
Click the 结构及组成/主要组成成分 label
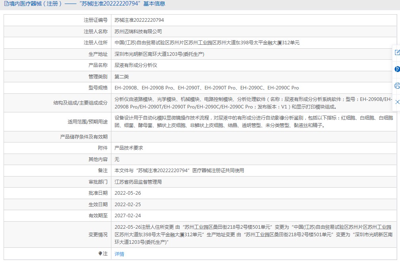80,103
